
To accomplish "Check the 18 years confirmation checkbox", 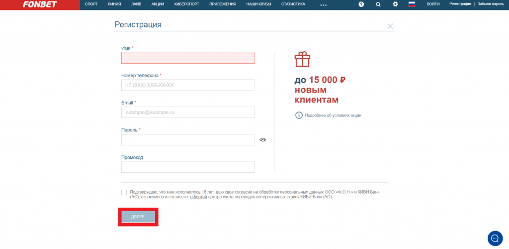I will point(124,192).
